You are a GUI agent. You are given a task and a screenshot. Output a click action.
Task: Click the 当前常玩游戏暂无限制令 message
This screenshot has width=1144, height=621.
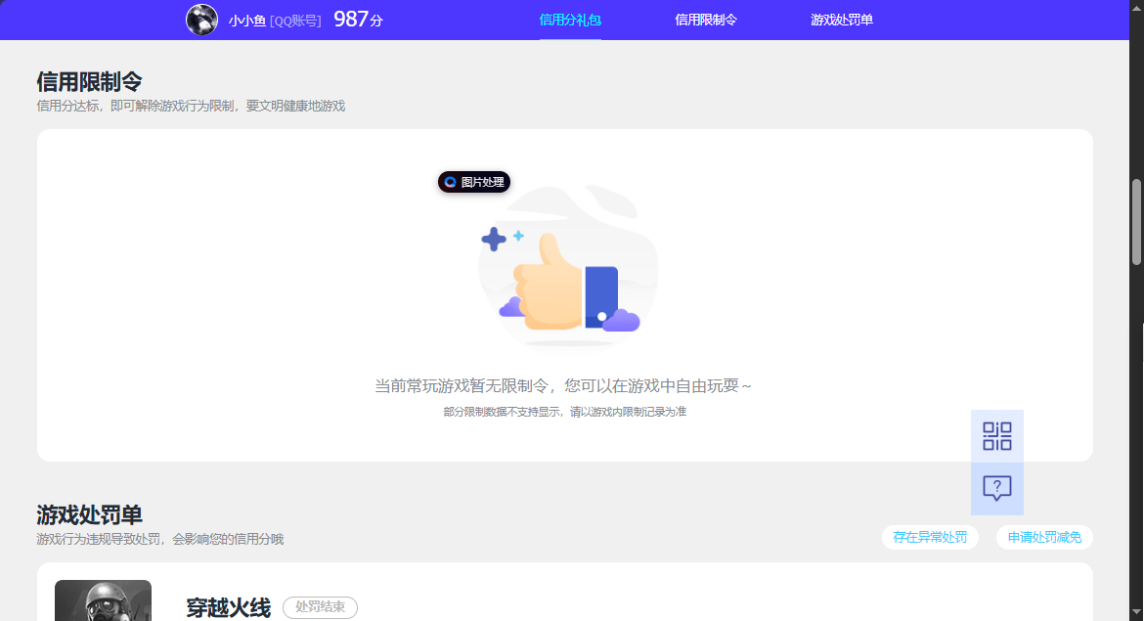pos(562,385)
